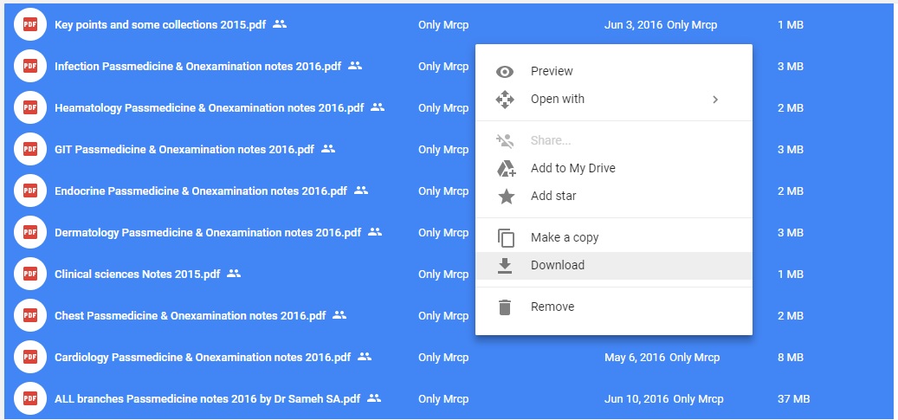Click PDF icon of Cardiology Passmedicine notes
The width and height of the screenshot is (898, 420).
click(29, 357)
